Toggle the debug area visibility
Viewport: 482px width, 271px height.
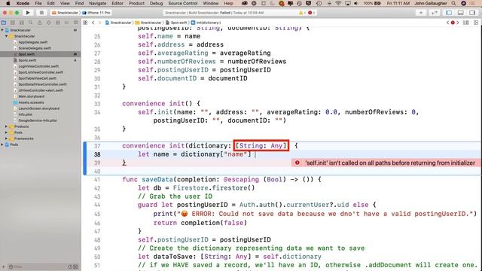click(460, 13)
